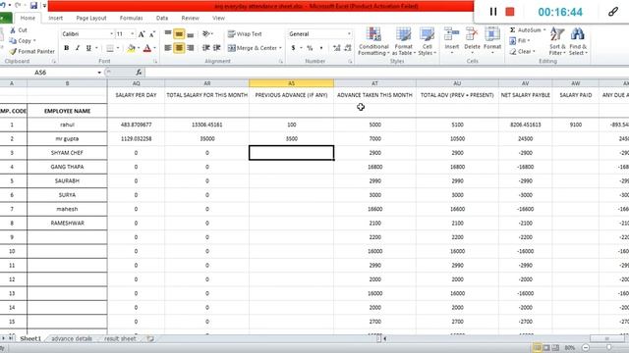Screen dimensions: 629x353
Task: Click the formula bar input
Action: pyautogui.click(x=386, y=73)
